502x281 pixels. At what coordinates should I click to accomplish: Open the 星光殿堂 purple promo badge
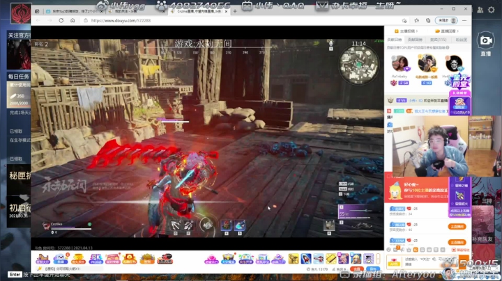click(x=460, y=81)
